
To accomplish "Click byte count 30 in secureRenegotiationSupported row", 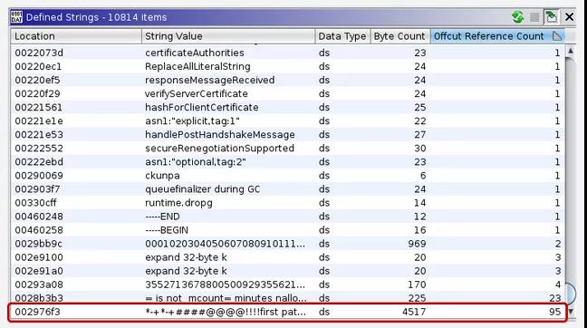I will [420, 149].
